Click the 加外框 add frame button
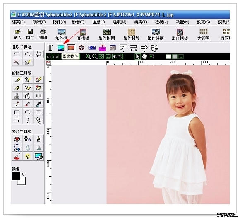The image size is (240, 218). (x=61, y=34)
